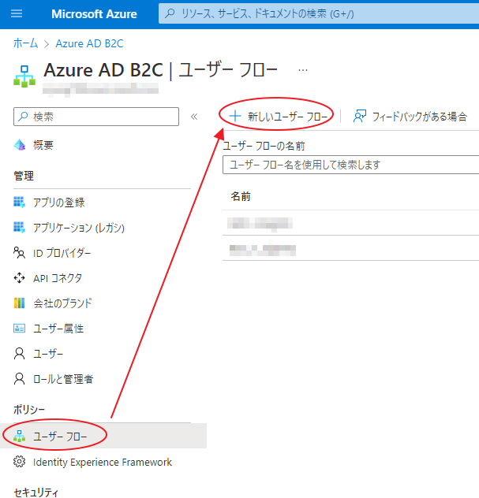Image resolution: width=479 pixels, height=498 pixels.
Task: Click the plus icon for new user flow
Action: point(235,117)
